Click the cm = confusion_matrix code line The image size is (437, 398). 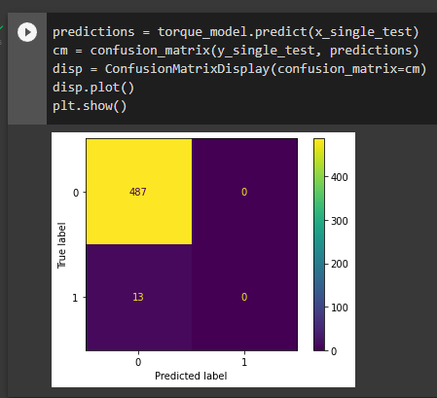tap(236, 51)
